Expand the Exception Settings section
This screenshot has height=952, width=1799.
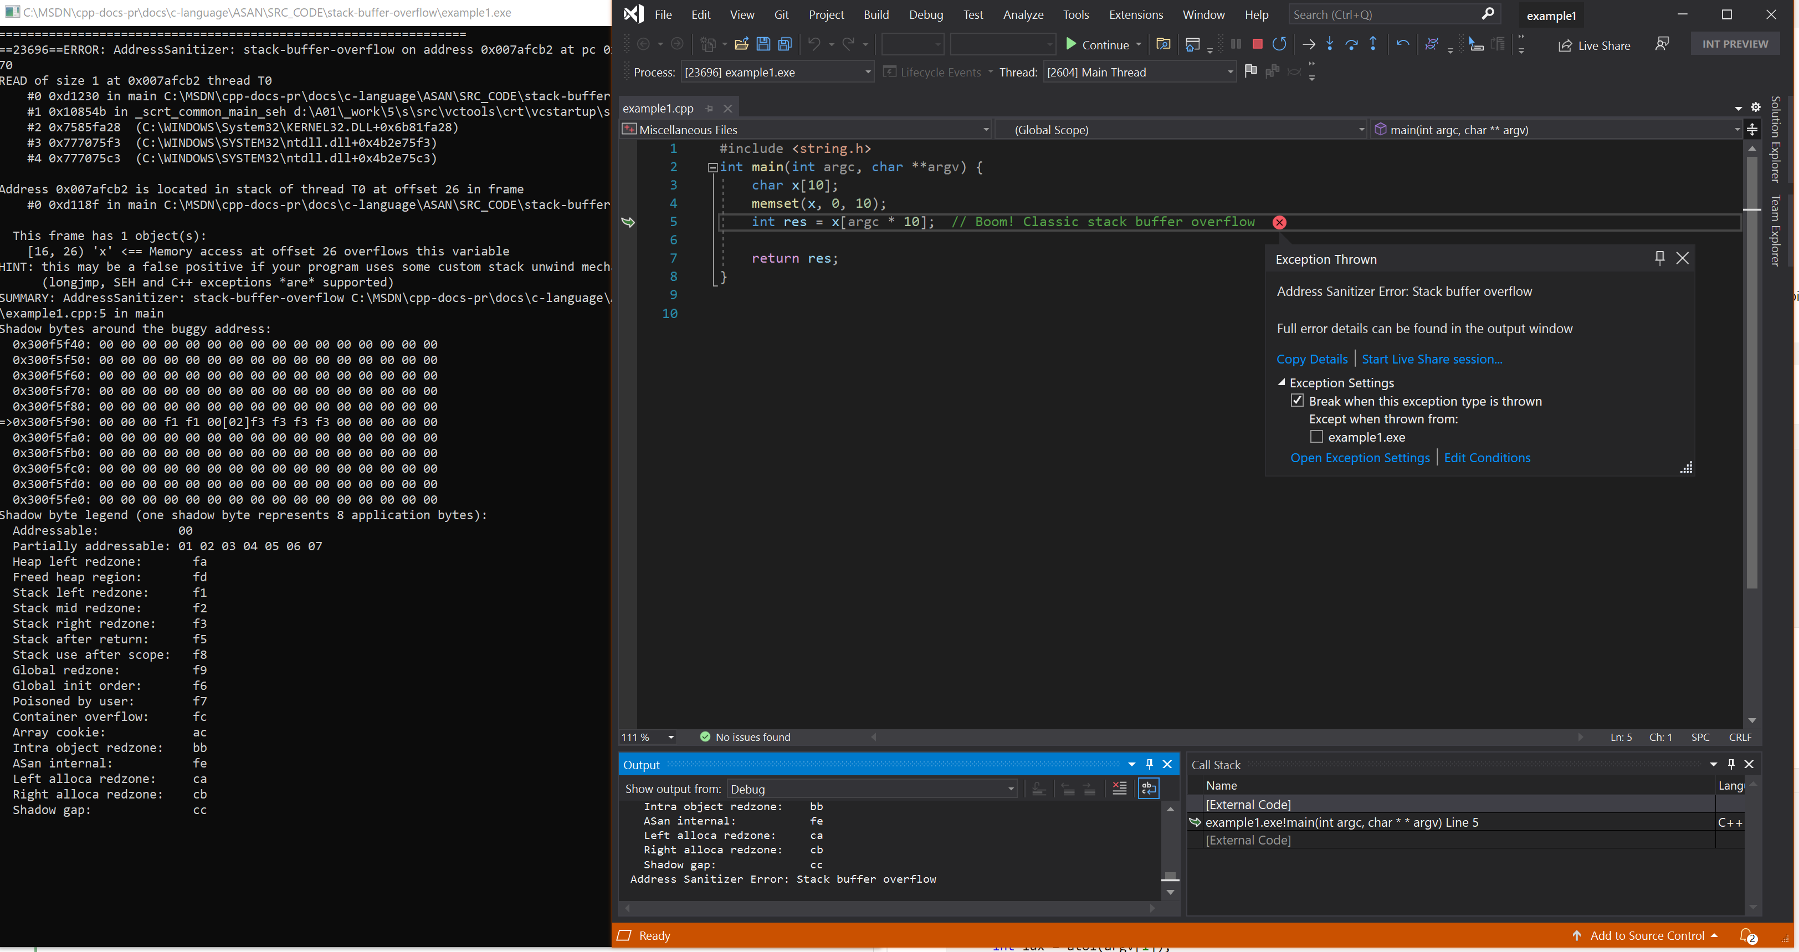(x=1283, y=382)
